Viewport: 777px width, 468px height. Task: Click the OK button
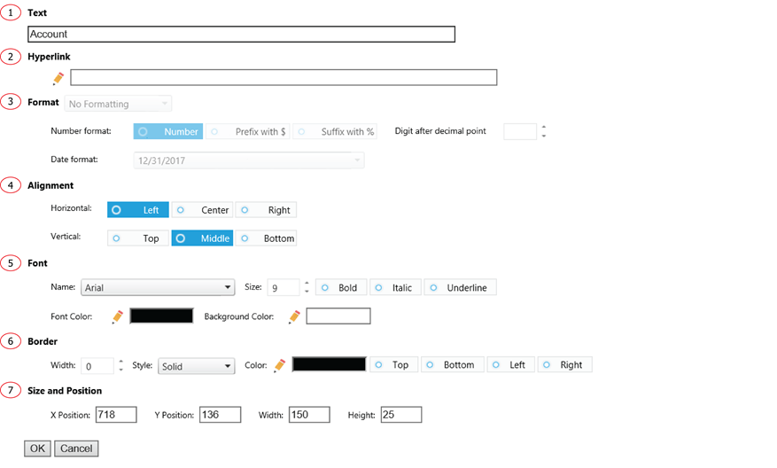point(37,448)
